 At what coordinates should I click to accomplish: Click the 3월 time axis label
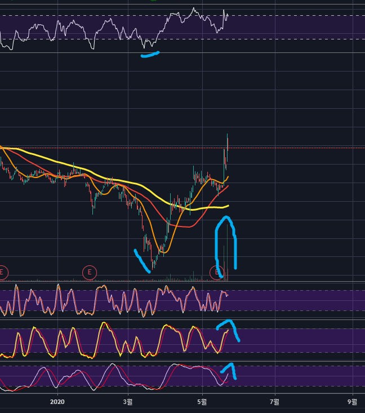click(128, 402)
